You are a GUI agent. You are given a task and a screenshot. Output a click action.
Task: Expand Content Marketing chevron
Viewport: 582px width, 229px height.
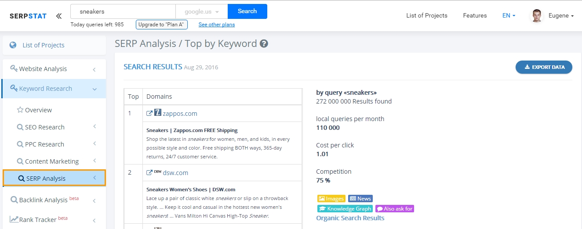tap(95, 161)
